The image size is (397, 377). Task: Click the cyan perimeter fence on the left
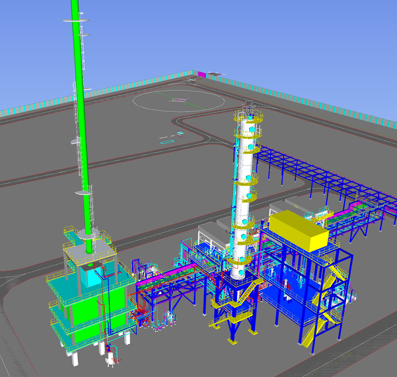33,106
